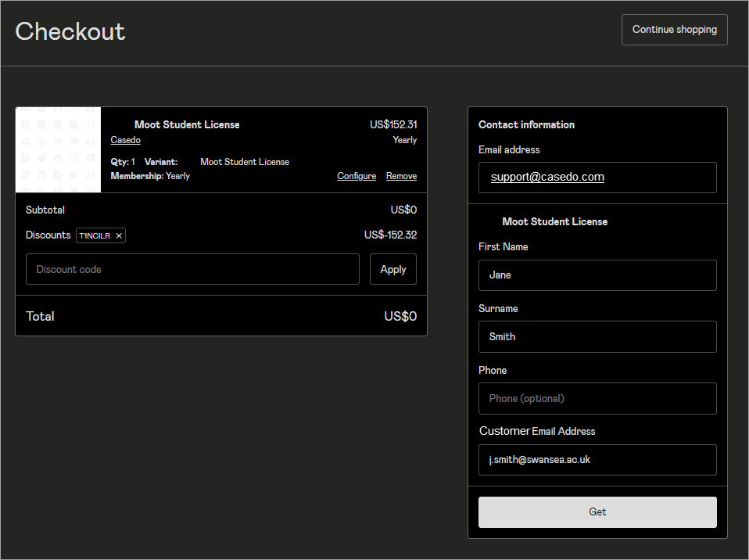Focus the Discount code input field
Screen dimensions: 749x560
click(x=192, y=269)
